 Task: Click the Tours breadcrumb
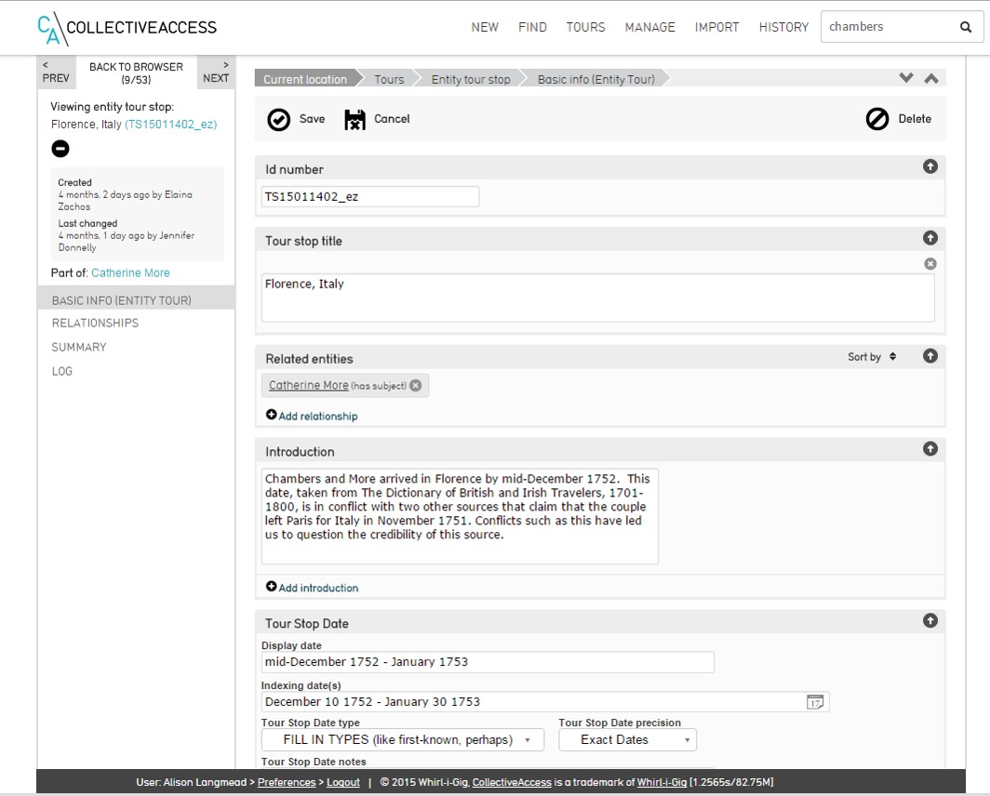click(x=389, y=79)
